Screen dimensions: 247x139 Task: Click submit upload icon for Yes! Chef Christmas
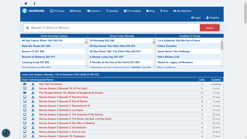(x=33, y=84)
